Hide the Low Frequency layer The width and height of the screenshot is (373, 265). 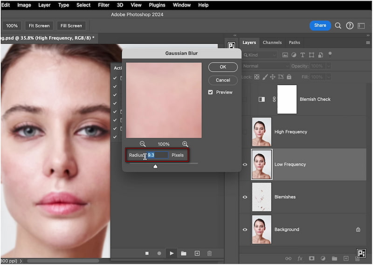245,165
